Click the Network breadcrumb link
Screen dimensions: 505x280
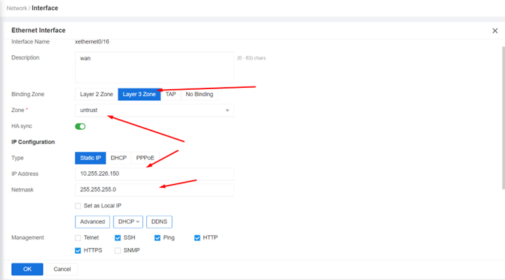[17, 8]
